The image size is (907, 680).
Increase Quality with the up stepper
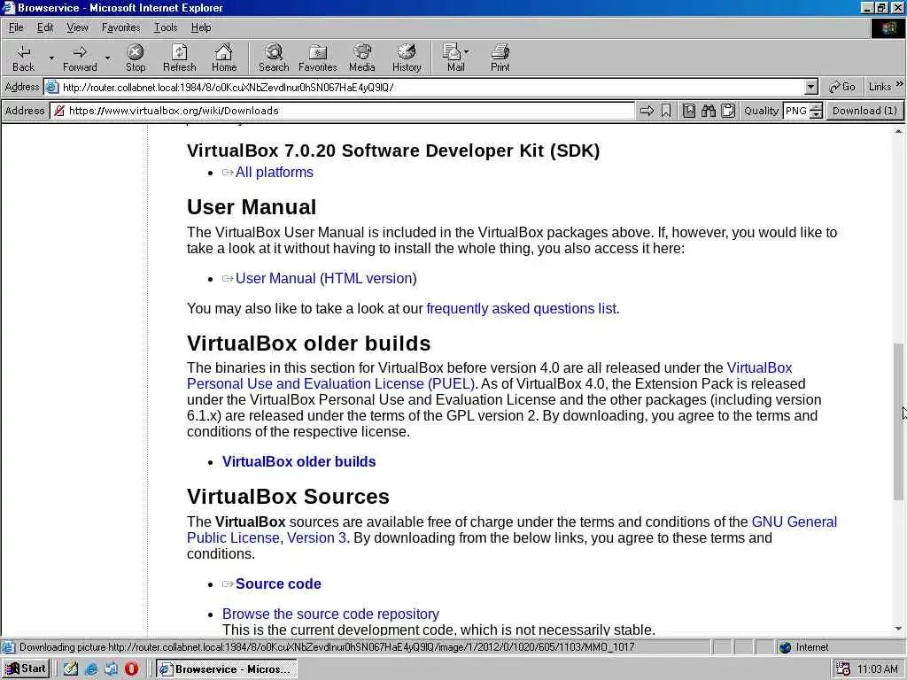click(x=816, y=107)
